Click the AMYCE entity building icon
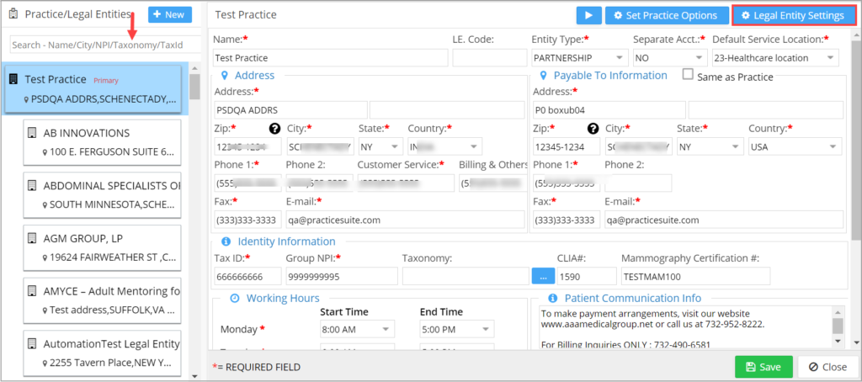 click(32, 291)
